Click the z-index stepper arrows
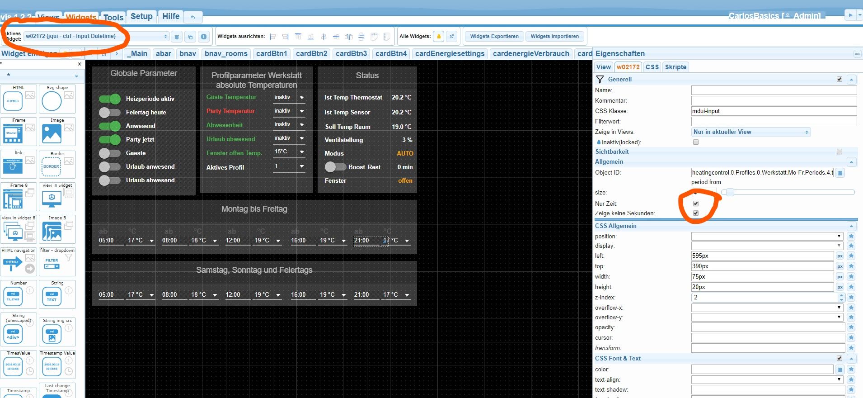Screen dimensions: 863x398 point(841,298)
